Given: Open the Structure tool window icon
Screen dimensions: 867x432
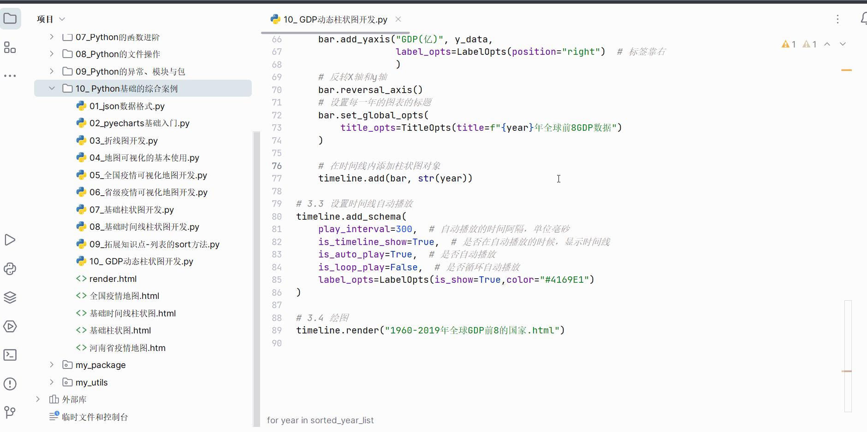Looking at the screenshot, I should point(10,47).
